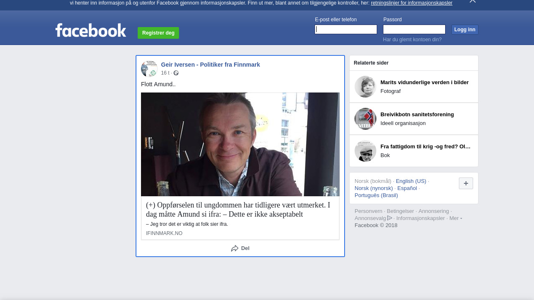
Task: Click the public globe privacy icon
Action: [x=176, y=73]
